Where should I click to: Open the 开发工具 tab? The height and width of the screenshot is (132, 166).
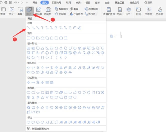(119, 2)
